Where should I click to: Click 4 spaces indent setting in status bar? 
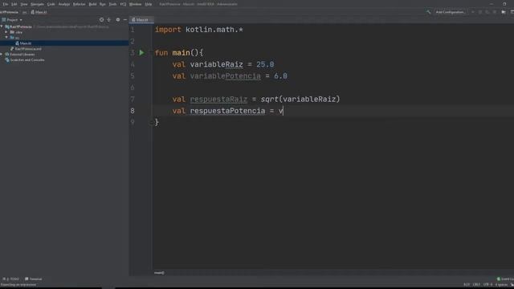coord(500,284)
